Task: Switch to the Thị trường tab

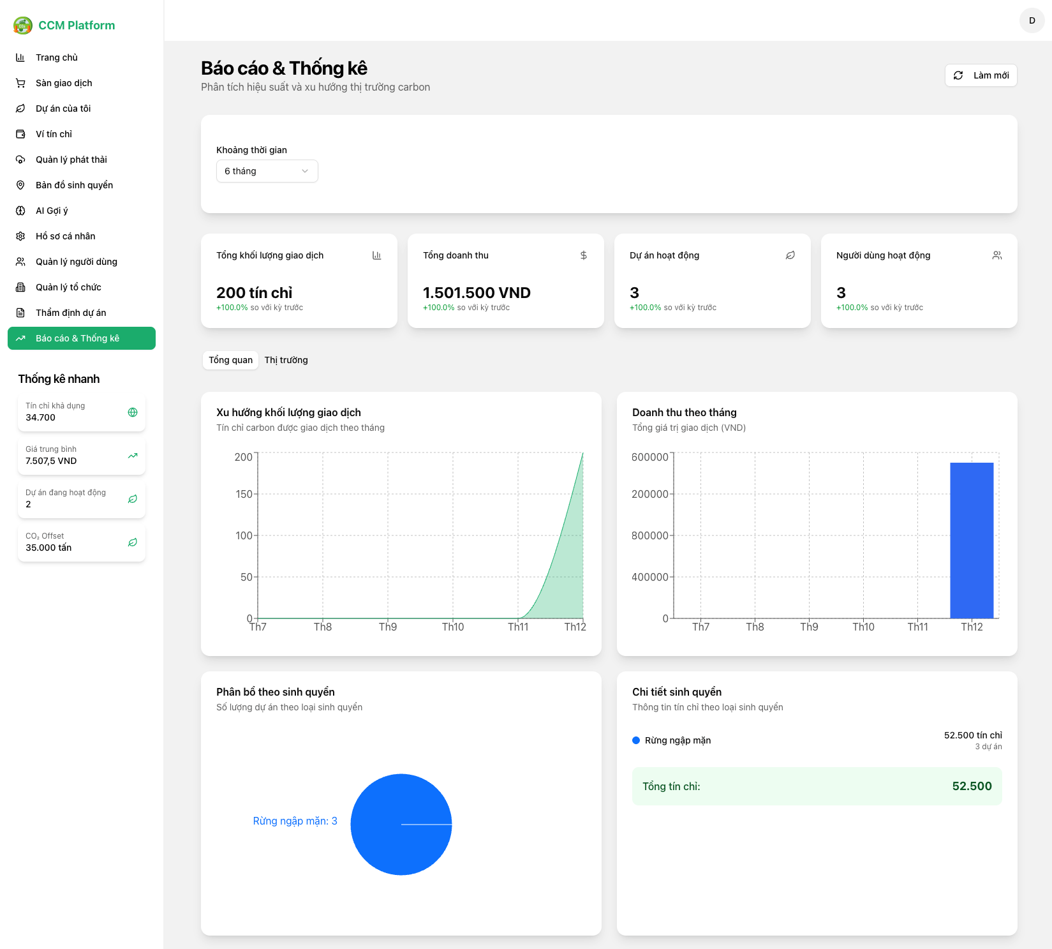Action: 286,360
